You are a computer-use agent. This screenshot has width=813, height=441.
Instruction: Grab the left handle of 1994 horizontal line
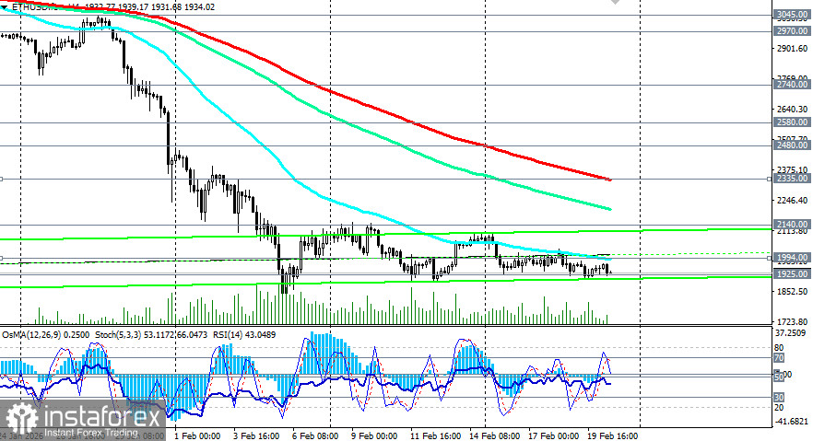tap(1, 258)
